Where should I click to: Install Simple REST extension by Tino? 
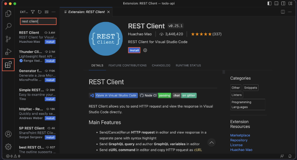50,99
